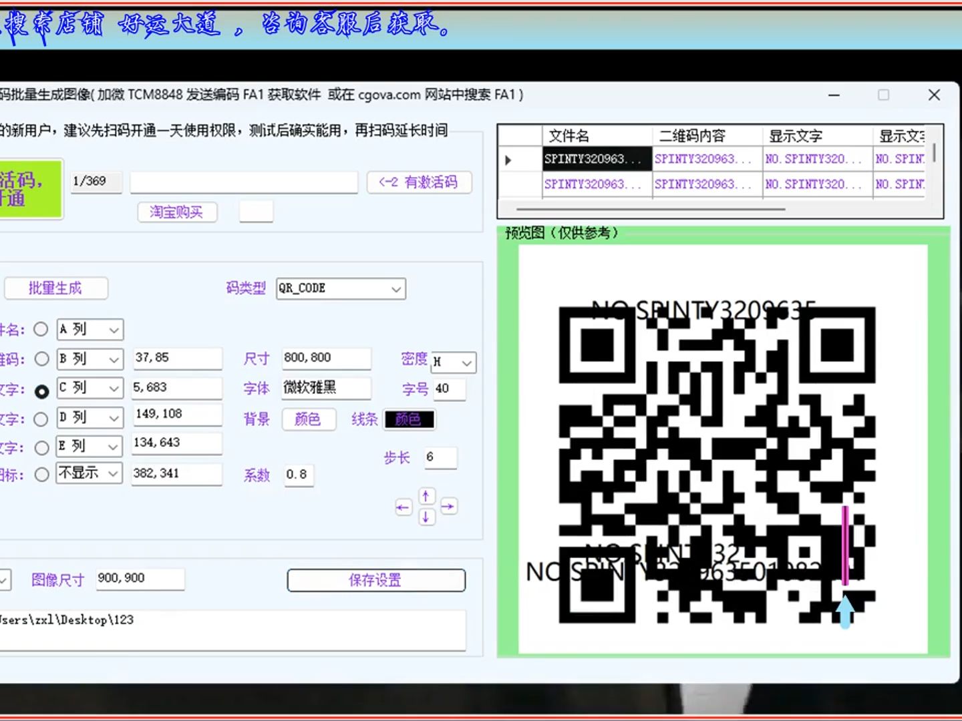
Task: Select the D 列 row radio button
Action: pos(41,419)
